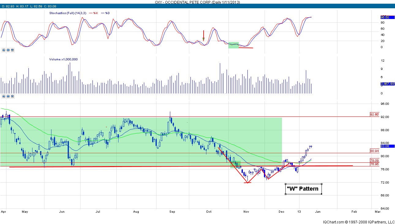The height and width of the screenshot is (224, 395).
Task: Click red down-arrow annotation on Stochastics chart
Action: [203, 36]
